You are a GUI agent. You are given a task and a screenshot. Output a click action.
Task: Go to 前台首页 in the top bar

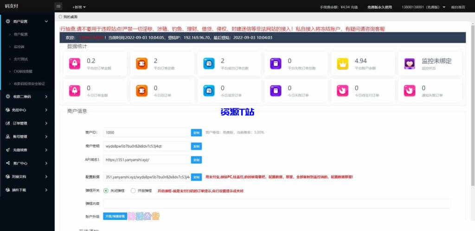point(458,7)
